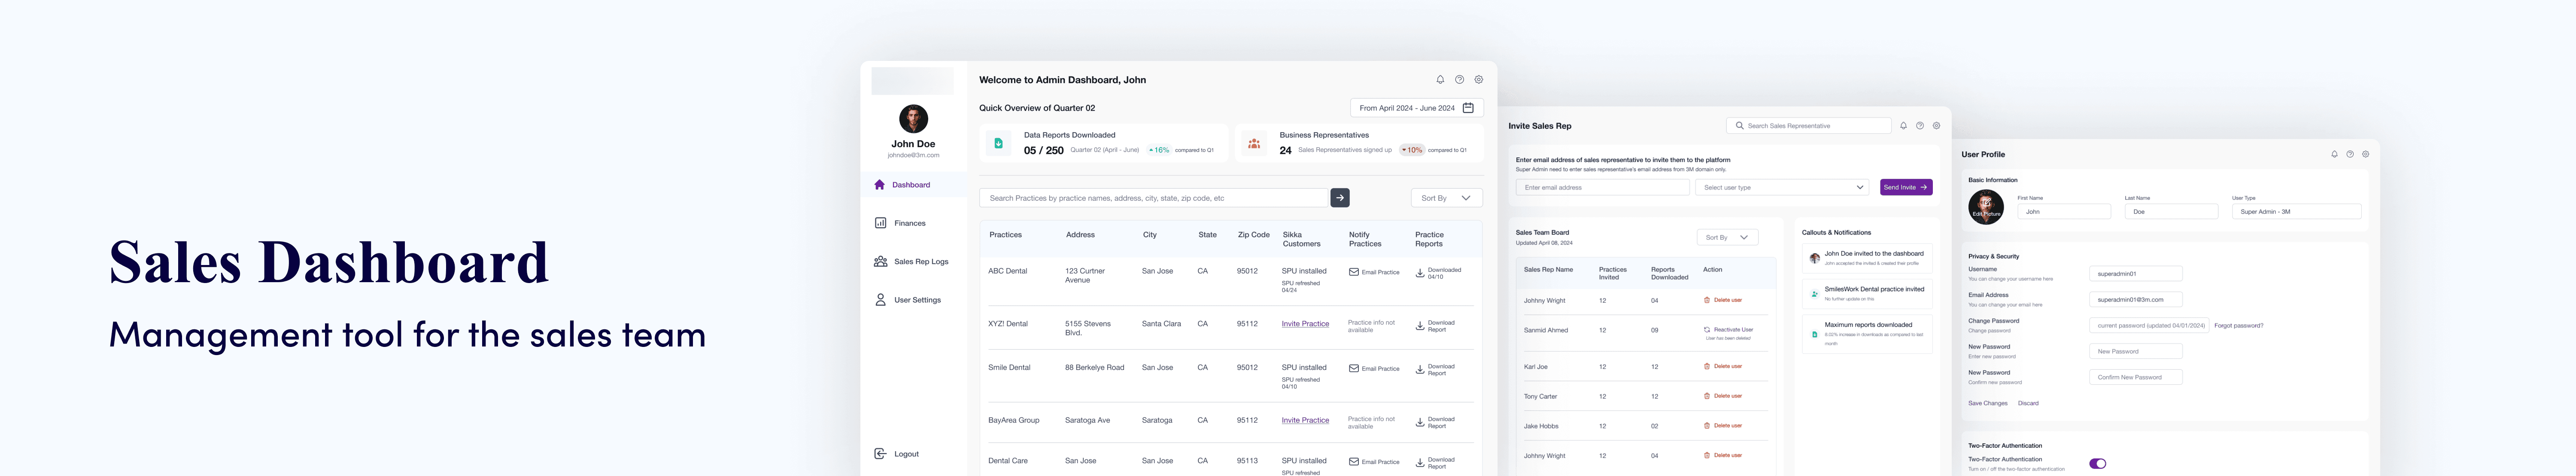The width and height of the screenshot is (2576, 476).
Task: Click Reactivate User icon for Sanmid Ahmed
Action: 1707,329
